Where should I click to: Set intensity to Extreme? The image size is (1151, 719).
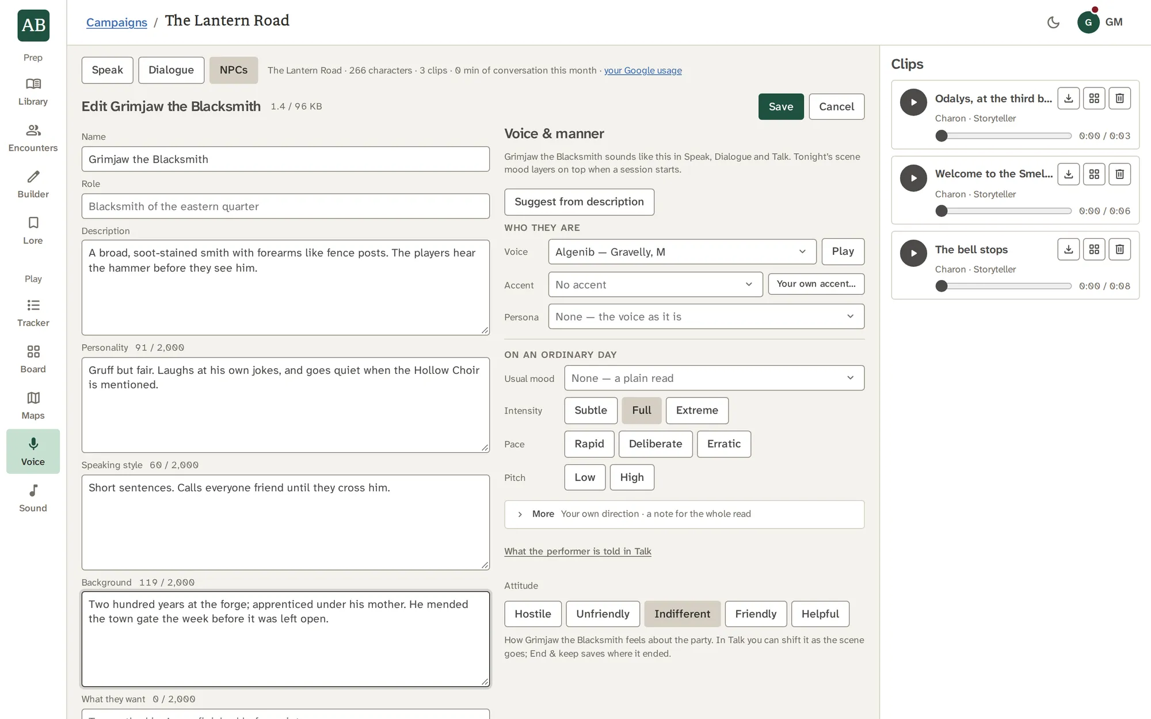point(697,411)
